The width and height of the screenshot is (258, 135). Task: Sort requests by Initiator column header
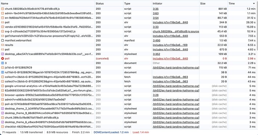click(x=176, y=3)
